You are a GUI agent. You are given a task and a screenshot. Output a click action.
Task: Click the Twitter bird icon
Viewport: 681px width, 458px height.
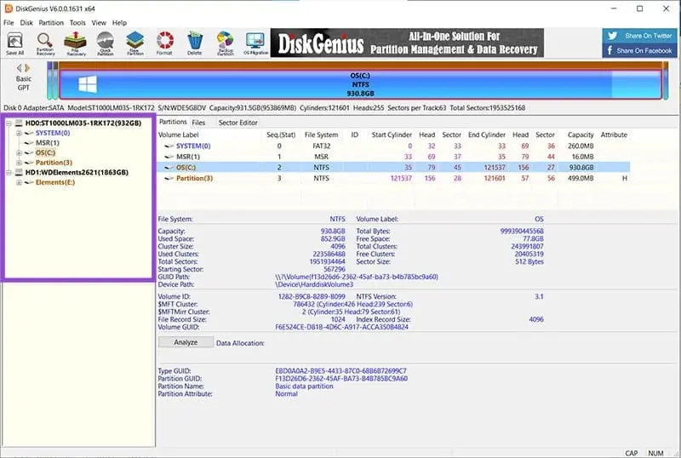point(612,36)
